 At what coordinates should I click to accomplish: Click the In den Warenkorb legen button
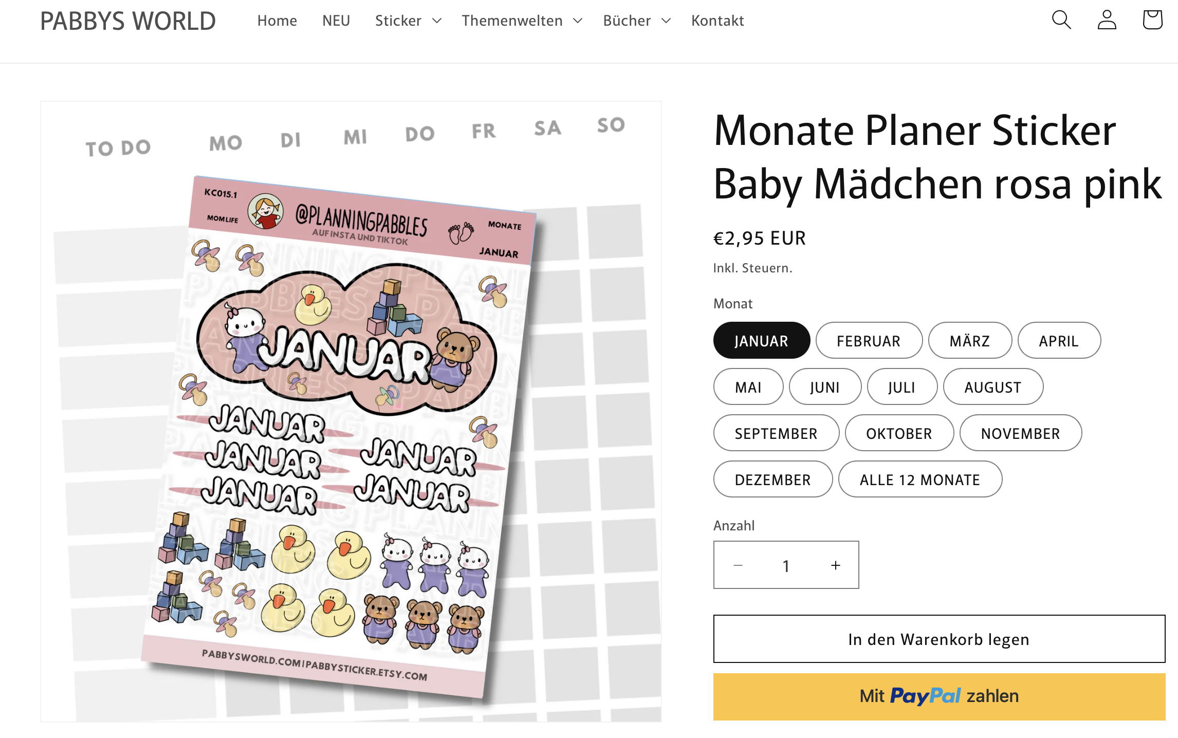[939, 639]
